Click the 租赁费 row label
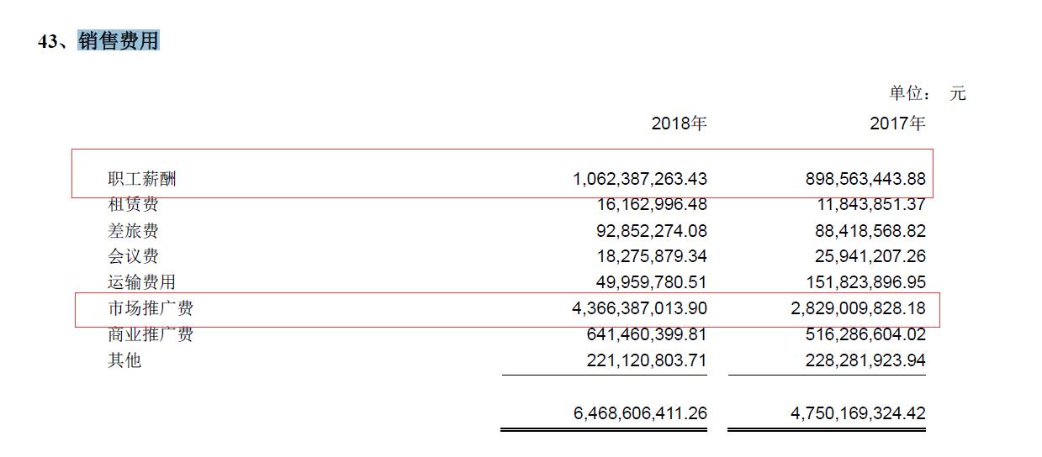This screenshot has width=1042, height=457. (x=133, y=204)
